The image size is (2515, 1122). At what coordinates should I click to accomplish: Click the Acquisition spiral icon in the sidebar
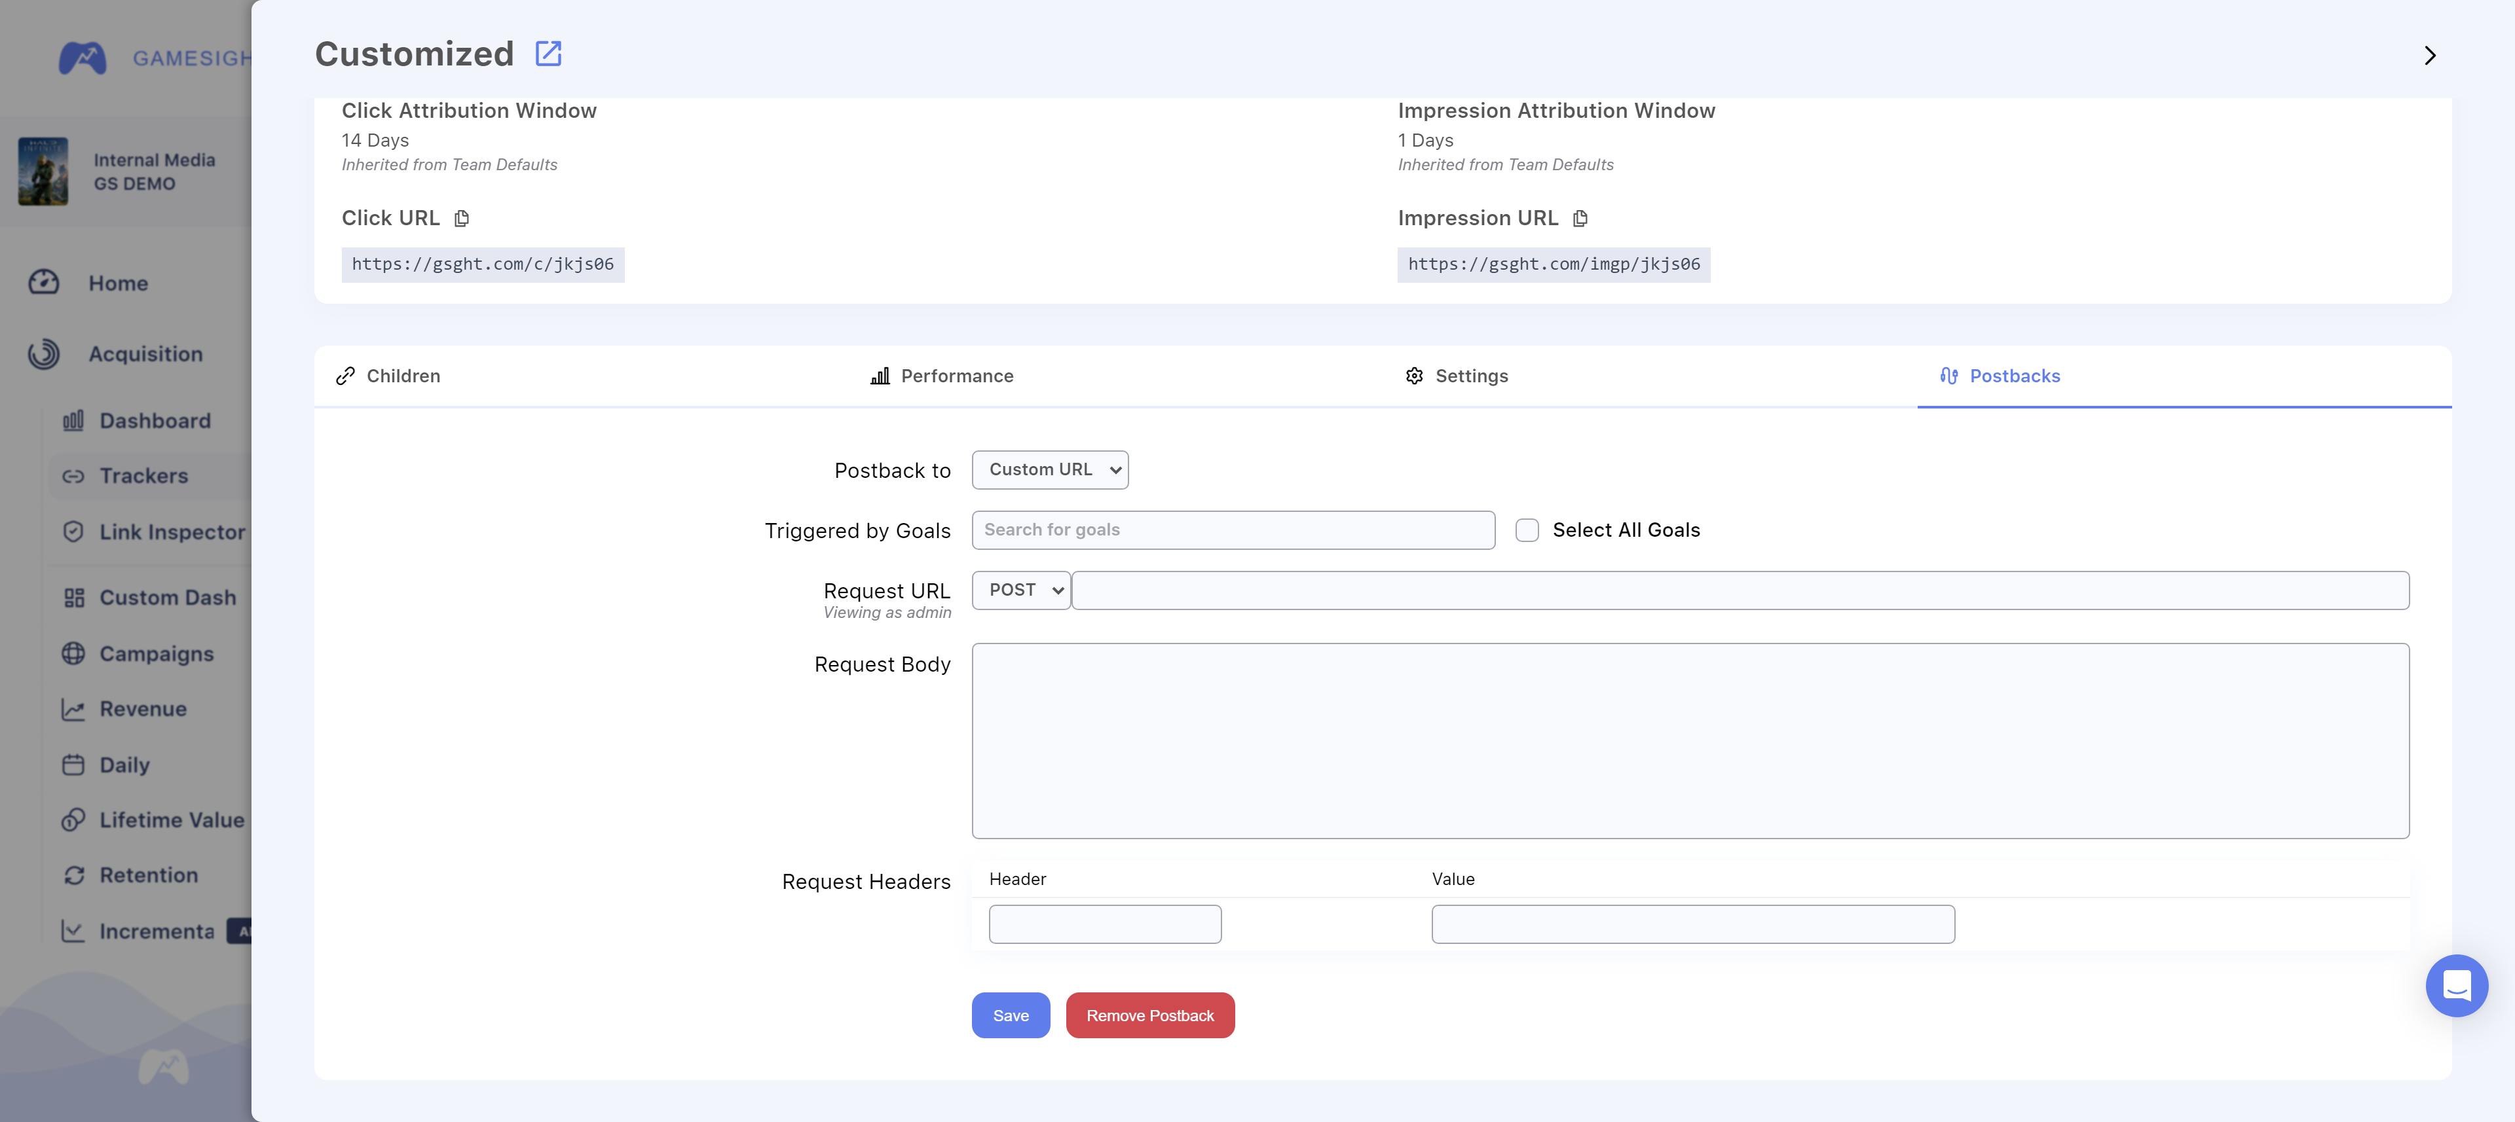44,354
